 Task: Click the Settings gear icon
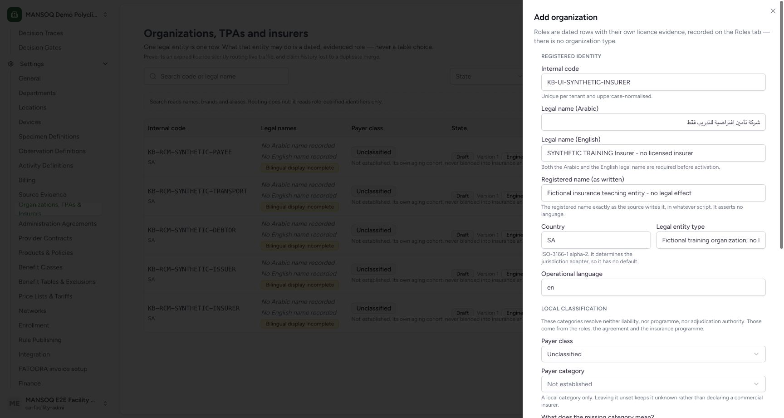tap(11, 64)
